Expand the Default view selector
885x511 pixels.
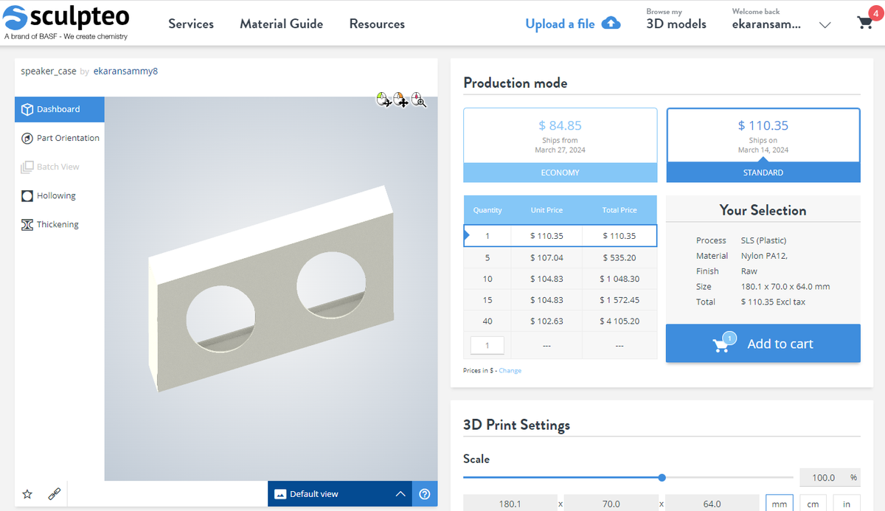click(400, 494)
